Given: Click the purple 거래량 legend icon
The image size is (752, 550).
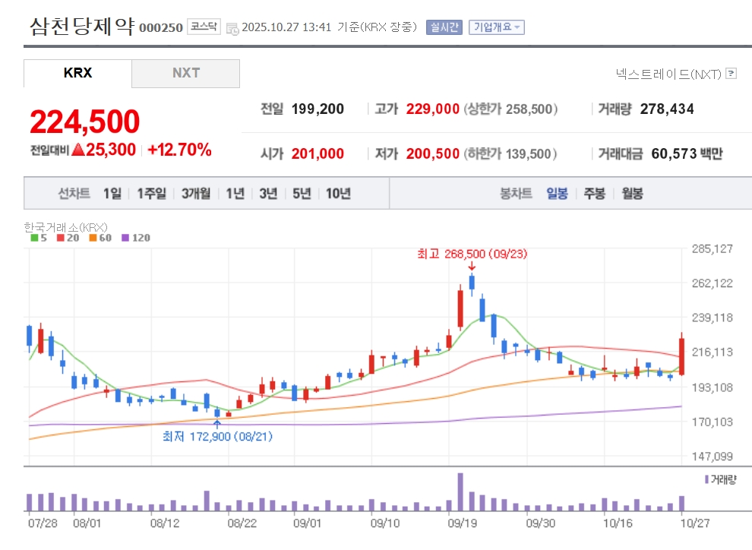Looking at the screenshot, I should click(x=707, y=479).
